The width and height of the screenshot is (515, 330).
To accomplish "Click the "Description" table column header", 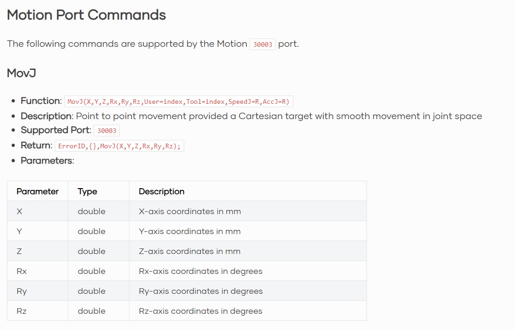I will 161,191.
